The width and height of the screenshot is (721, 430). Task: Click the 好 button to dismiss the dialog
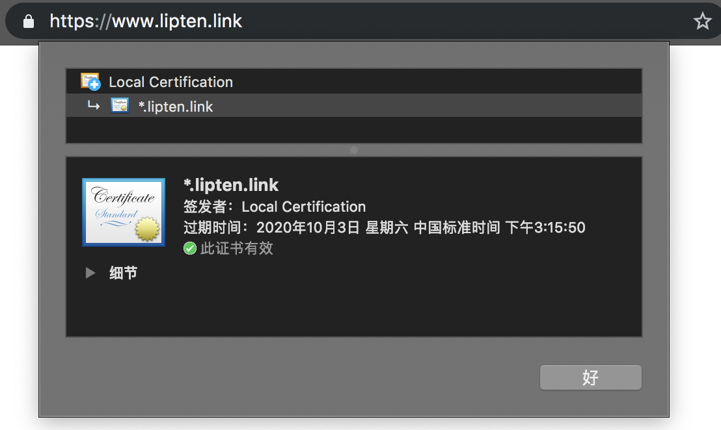pyautogui.click(x=590, y=377)
